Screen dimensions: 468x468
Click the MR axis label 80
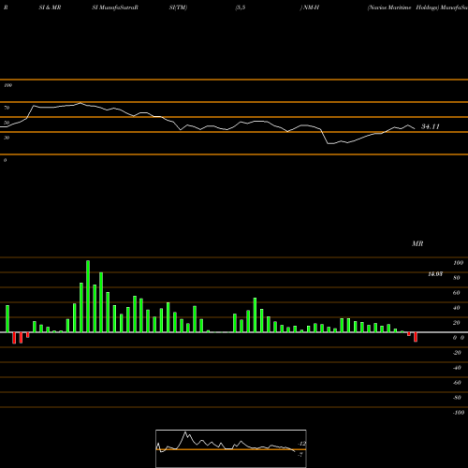457,278
